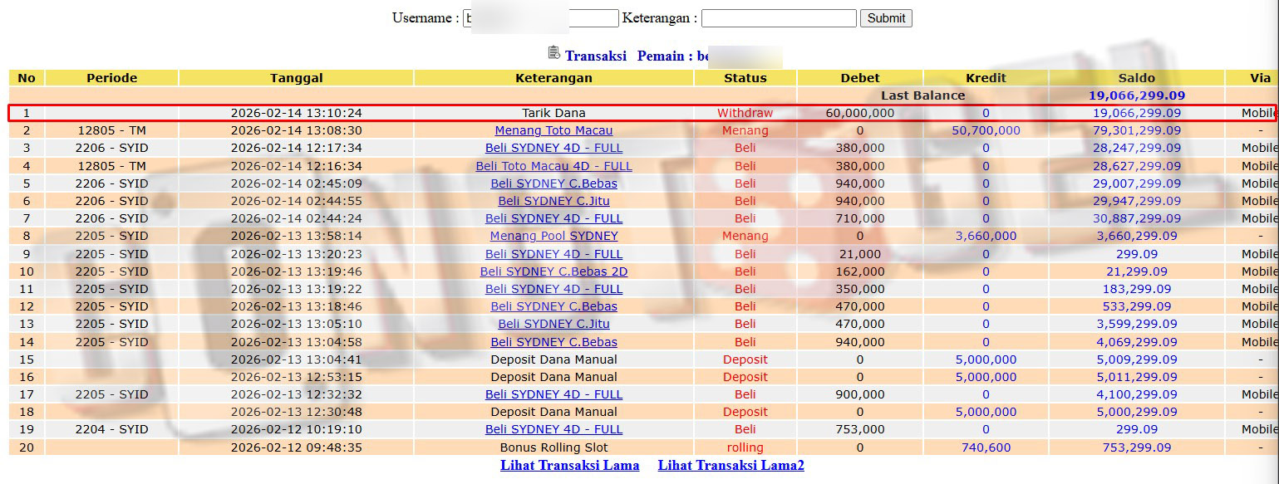Click into the Keterangan text field
The image size is (1279, 484).
pyautogui.click(x=779, y=18)
